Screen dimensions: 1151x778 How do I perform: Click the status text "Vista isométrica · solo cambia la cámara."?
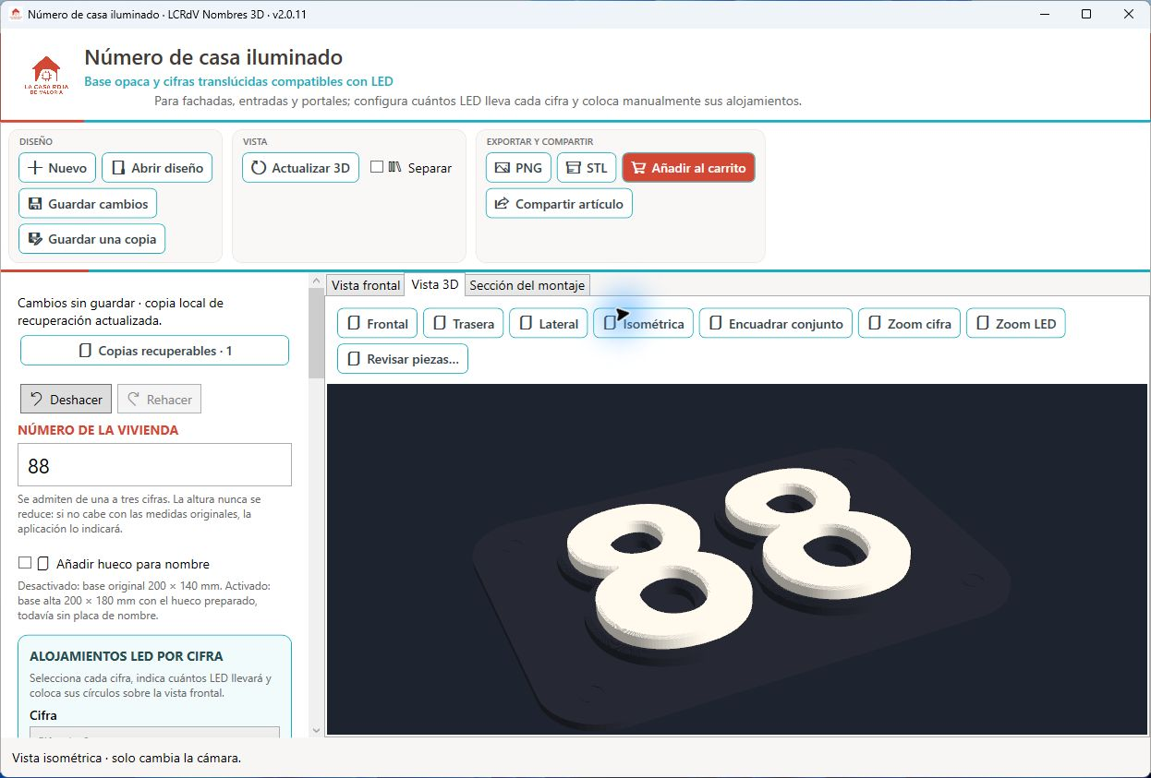[x=127, y=758]
